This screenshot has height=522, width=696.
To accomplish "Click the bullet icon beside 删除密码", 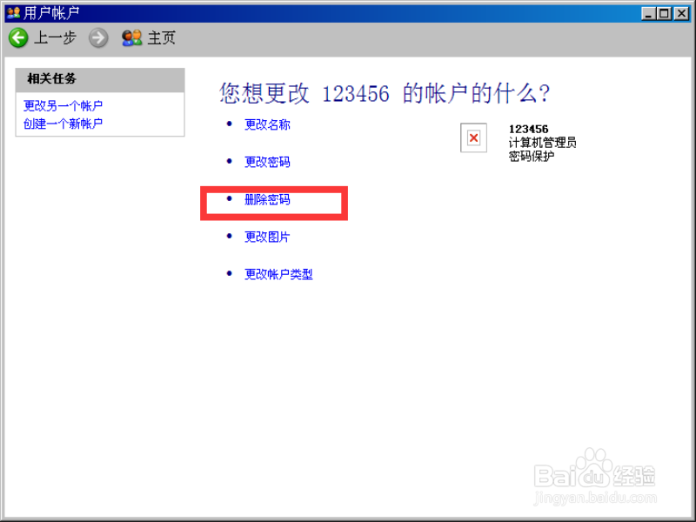I will pos(230,199).
